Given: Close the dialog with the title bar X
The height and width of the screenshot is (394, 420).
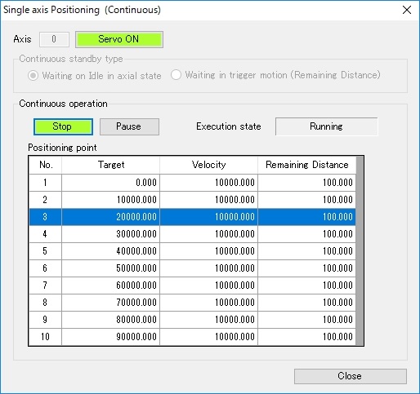Looking at the screenshot, I should pyautogui.click(x=407, y=10).
